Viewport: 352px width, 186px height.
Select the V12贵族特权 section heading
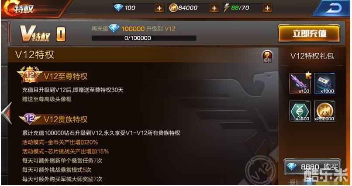[x=66, y=119]
